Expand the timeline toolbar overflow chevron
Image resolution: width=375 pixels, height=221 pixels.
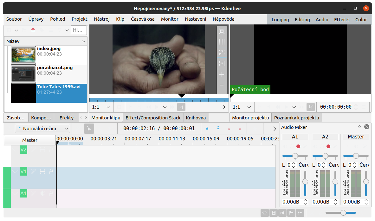coord(275,129)
